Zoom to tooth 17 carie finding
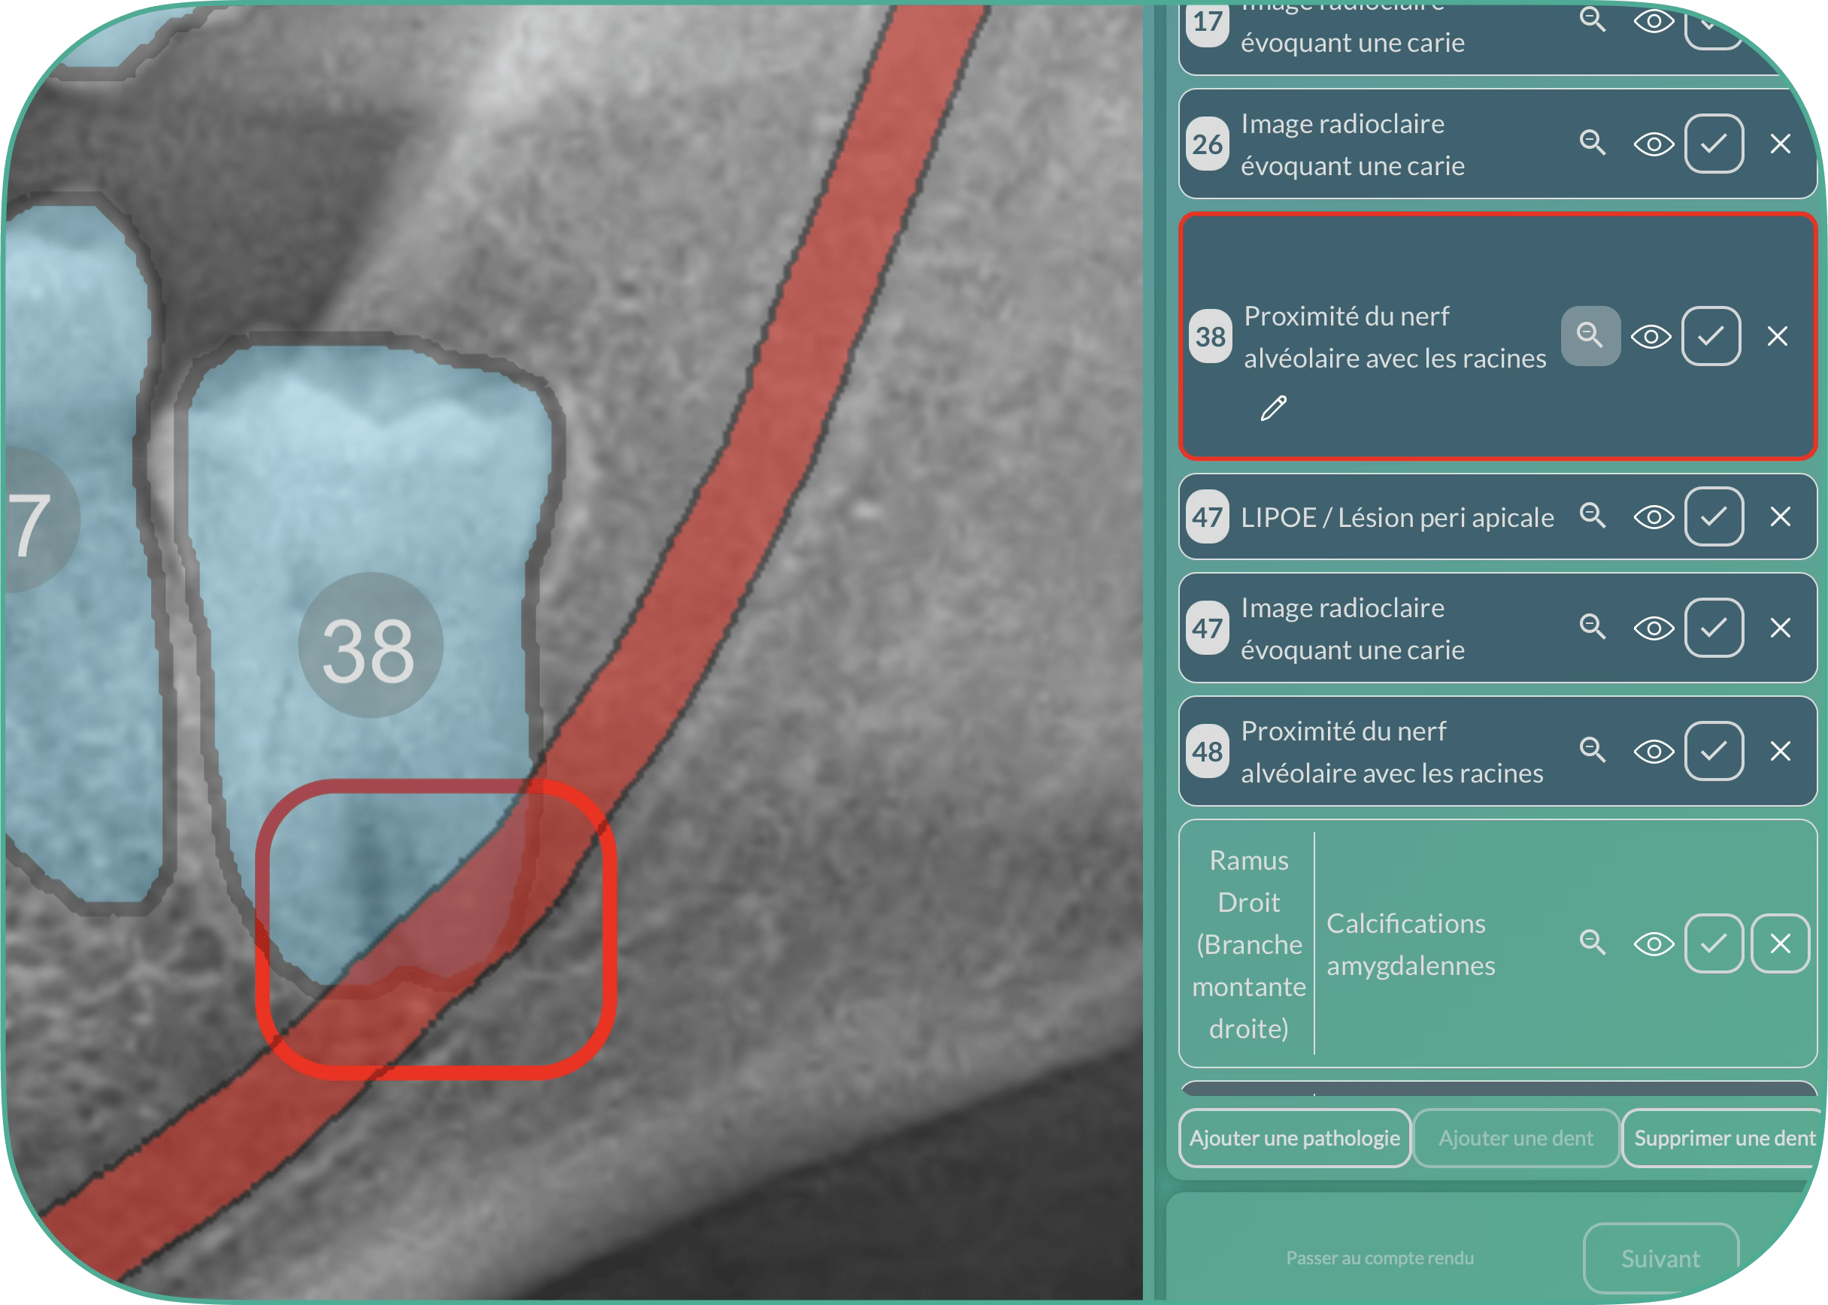This screenshot has width=1828, height=1305. 1592,20
